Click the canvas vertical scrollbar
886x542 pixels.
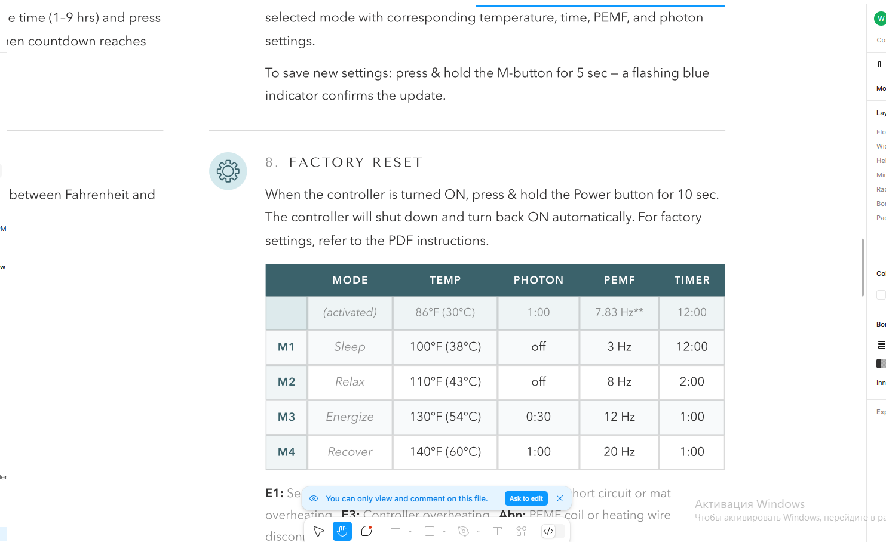[x=862, y=267]
